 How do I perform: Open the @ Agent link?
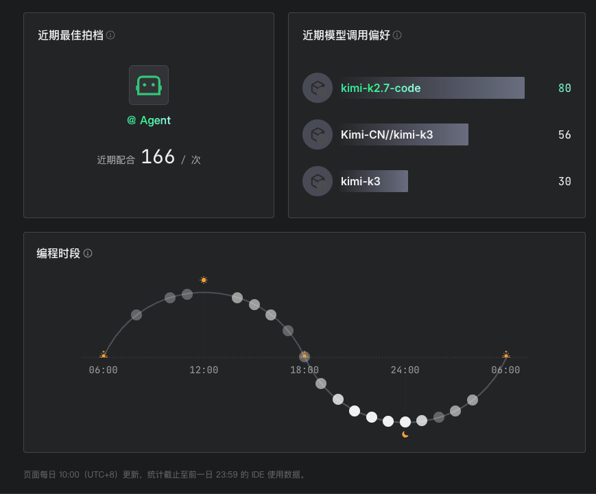click(x=149, y=121)
